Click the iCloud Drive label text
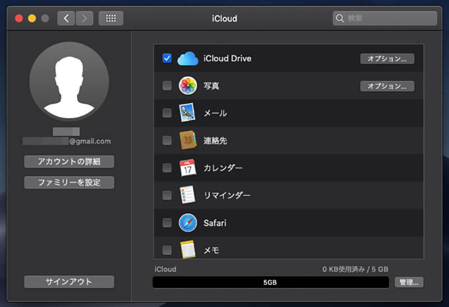This screenshot has height=307, width=449. tap(227, 58)
